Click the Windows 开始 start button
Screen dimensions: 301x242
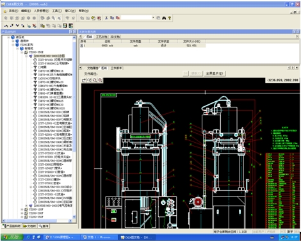(x=12, y=237)
